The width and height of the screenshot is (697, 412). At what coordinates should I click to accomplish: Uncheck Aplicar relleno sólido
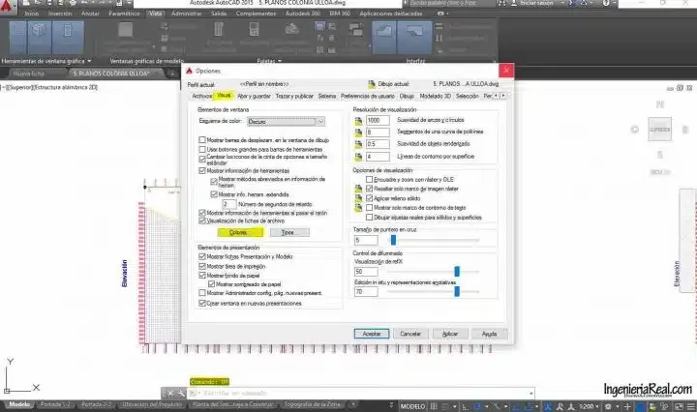(x=370, y=198)
